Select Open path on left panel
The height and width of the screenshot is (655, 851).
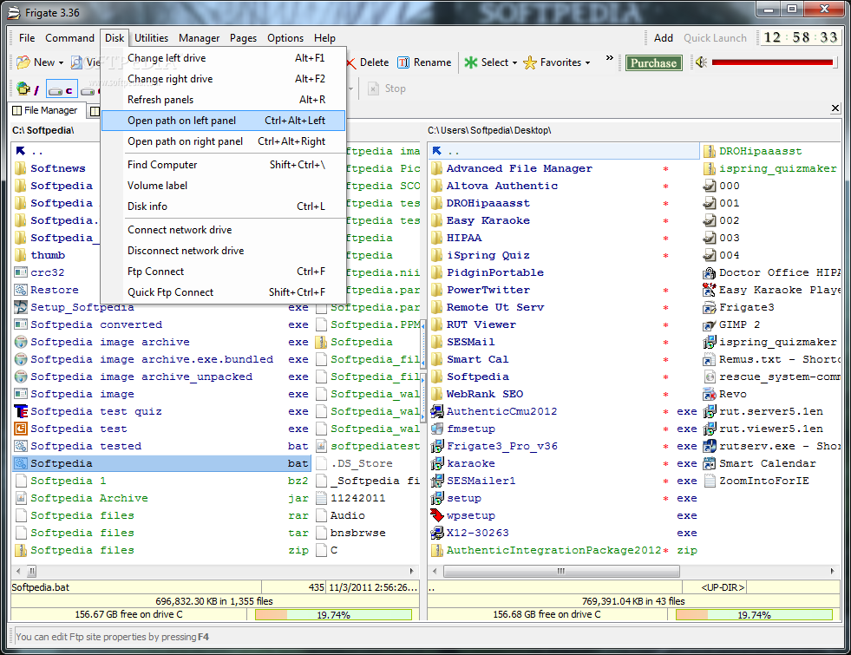point(223,121)
